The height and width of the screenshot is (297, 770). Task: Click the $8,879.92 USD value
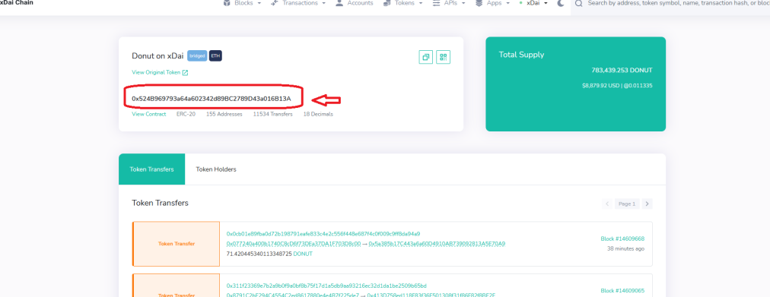click(600, 86)
